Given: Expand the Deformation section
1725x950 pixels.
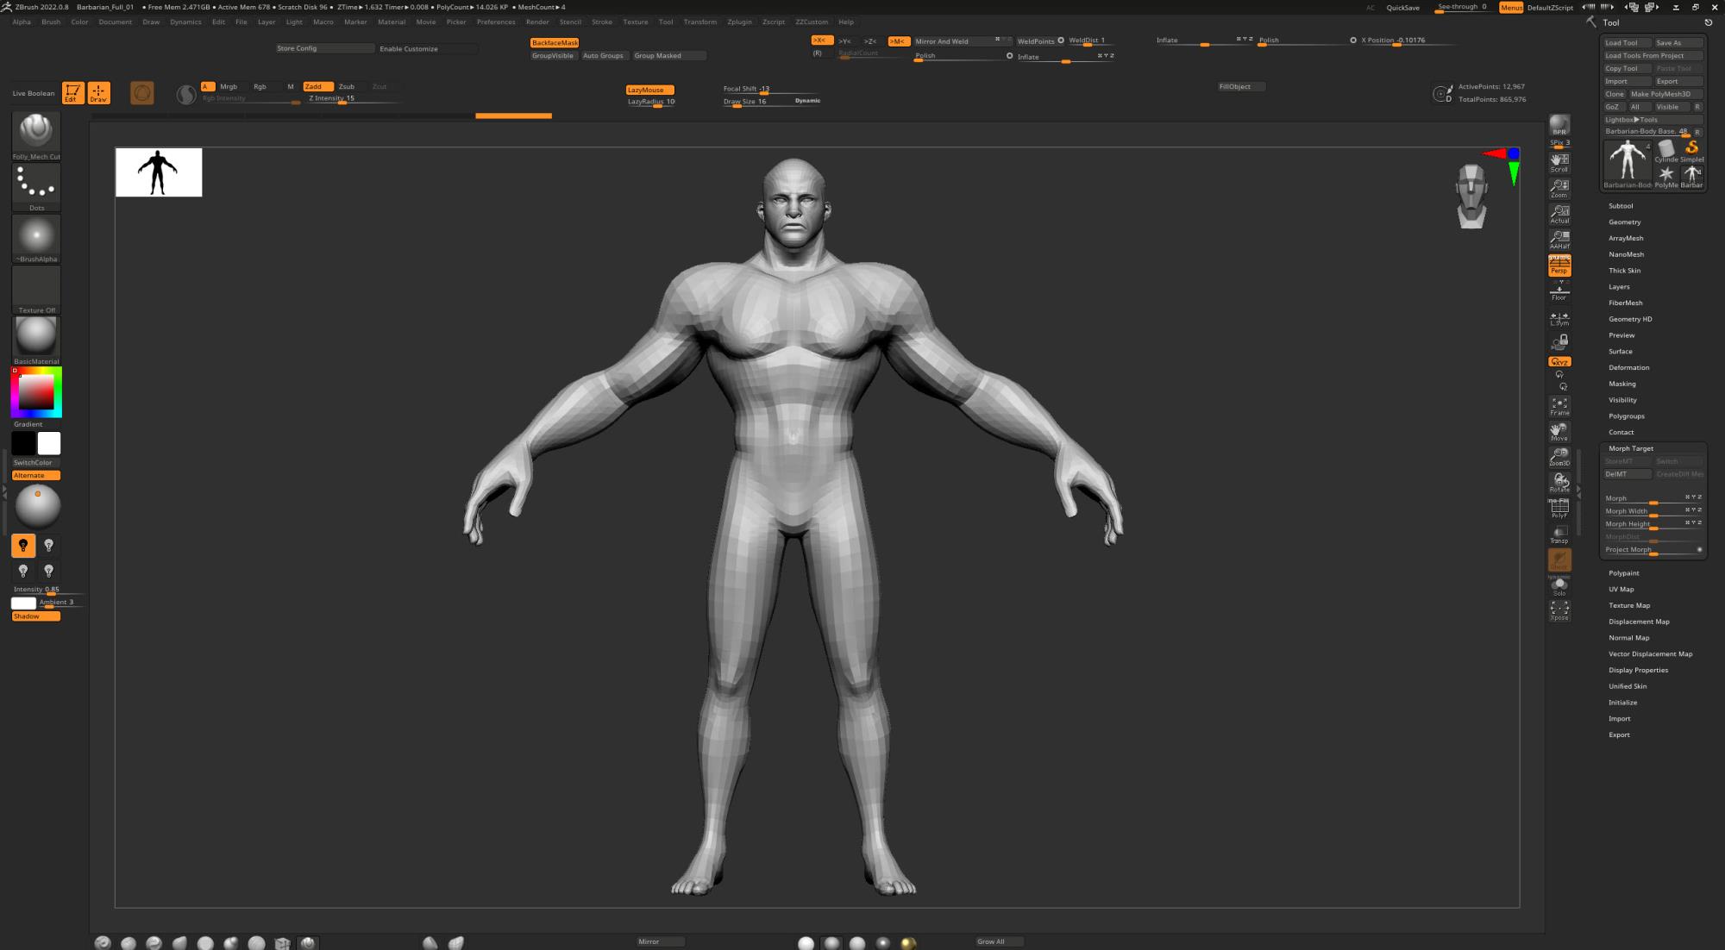Looking at the screenshot, I should click(x=1628, y=368).
